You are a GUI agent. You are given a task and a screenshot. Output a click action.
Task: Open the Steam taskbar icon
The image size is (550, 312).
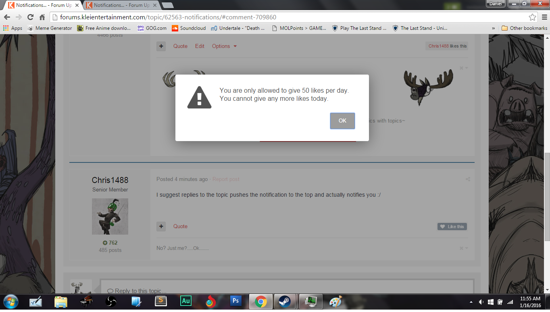(285, 302)
